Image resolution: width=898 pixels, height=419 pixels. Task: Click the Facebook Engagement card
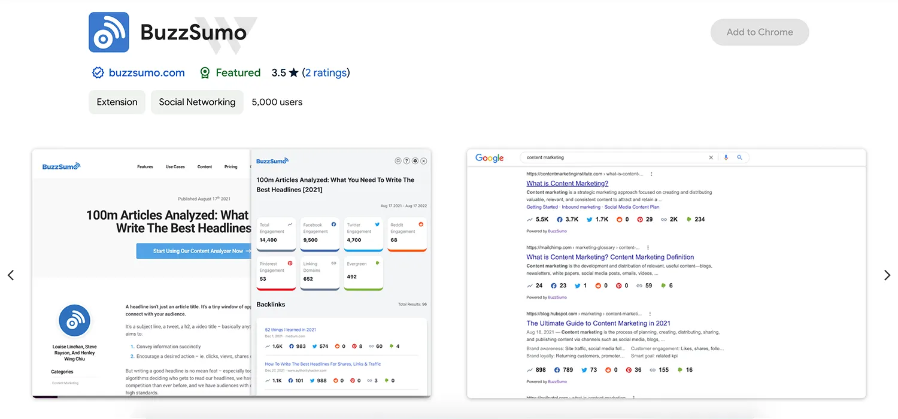click(320, 235)
